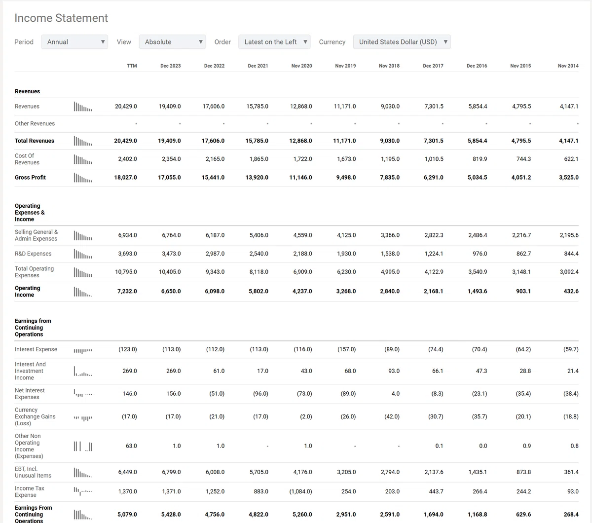Click the Interest And Investment Income sparkline

coord(83,371)
